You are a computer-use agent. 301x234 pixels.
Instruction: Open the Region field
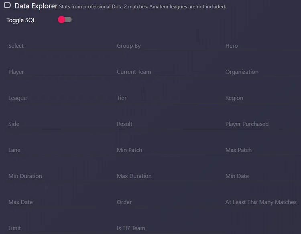[262, 98]
